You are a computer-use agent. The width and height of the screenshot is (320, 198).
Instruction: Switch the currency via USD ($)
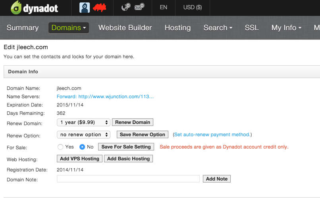tap(192, 8)
